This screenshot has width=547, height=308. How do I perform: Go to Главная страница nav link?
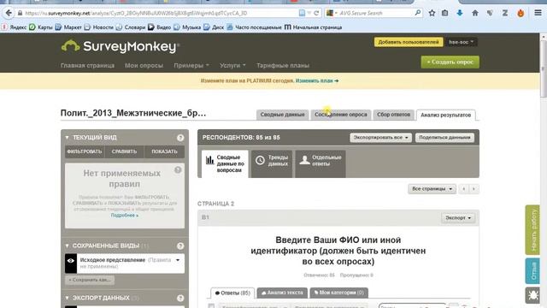point(87,65)
